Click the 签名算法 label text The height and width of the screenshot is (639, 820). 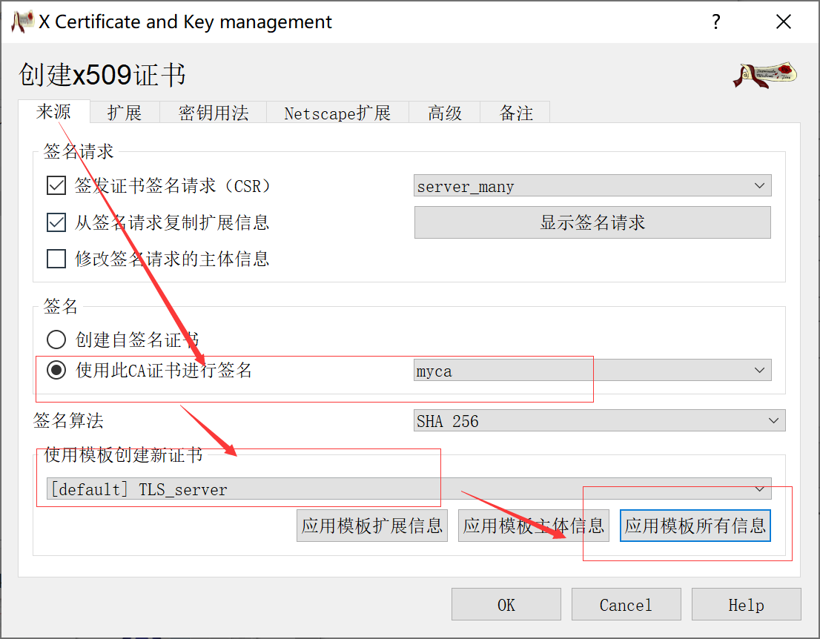[68, 420]
